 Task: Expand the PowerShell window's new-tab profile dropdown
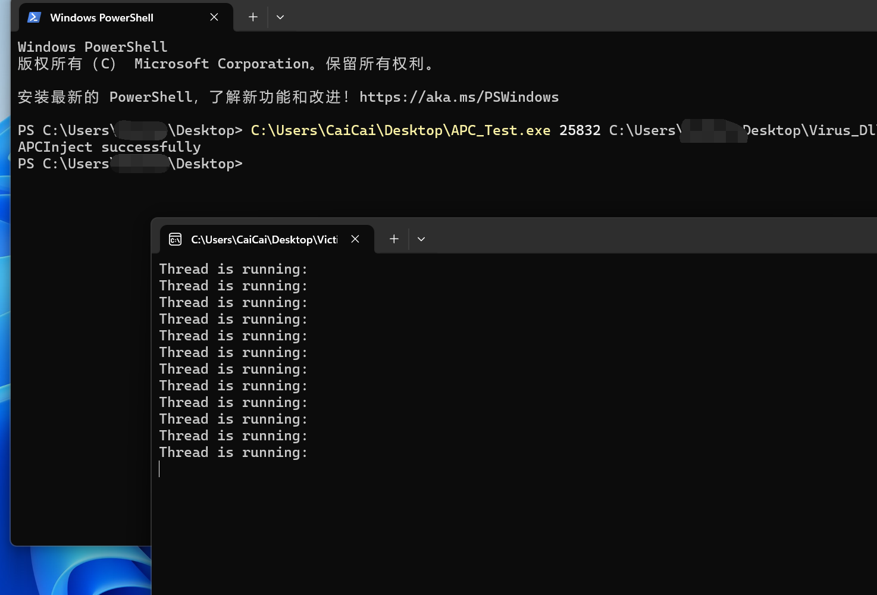(280, 17)
